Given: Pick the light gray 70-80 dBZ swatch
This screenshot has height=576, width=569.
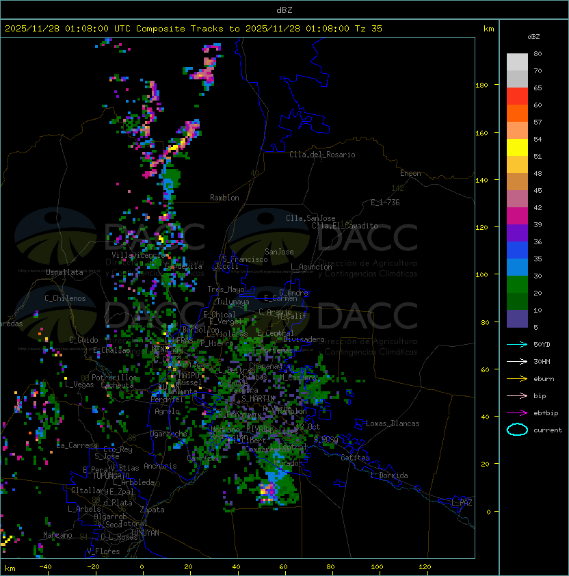Looking at the screenshot, I should click(517, 62).
